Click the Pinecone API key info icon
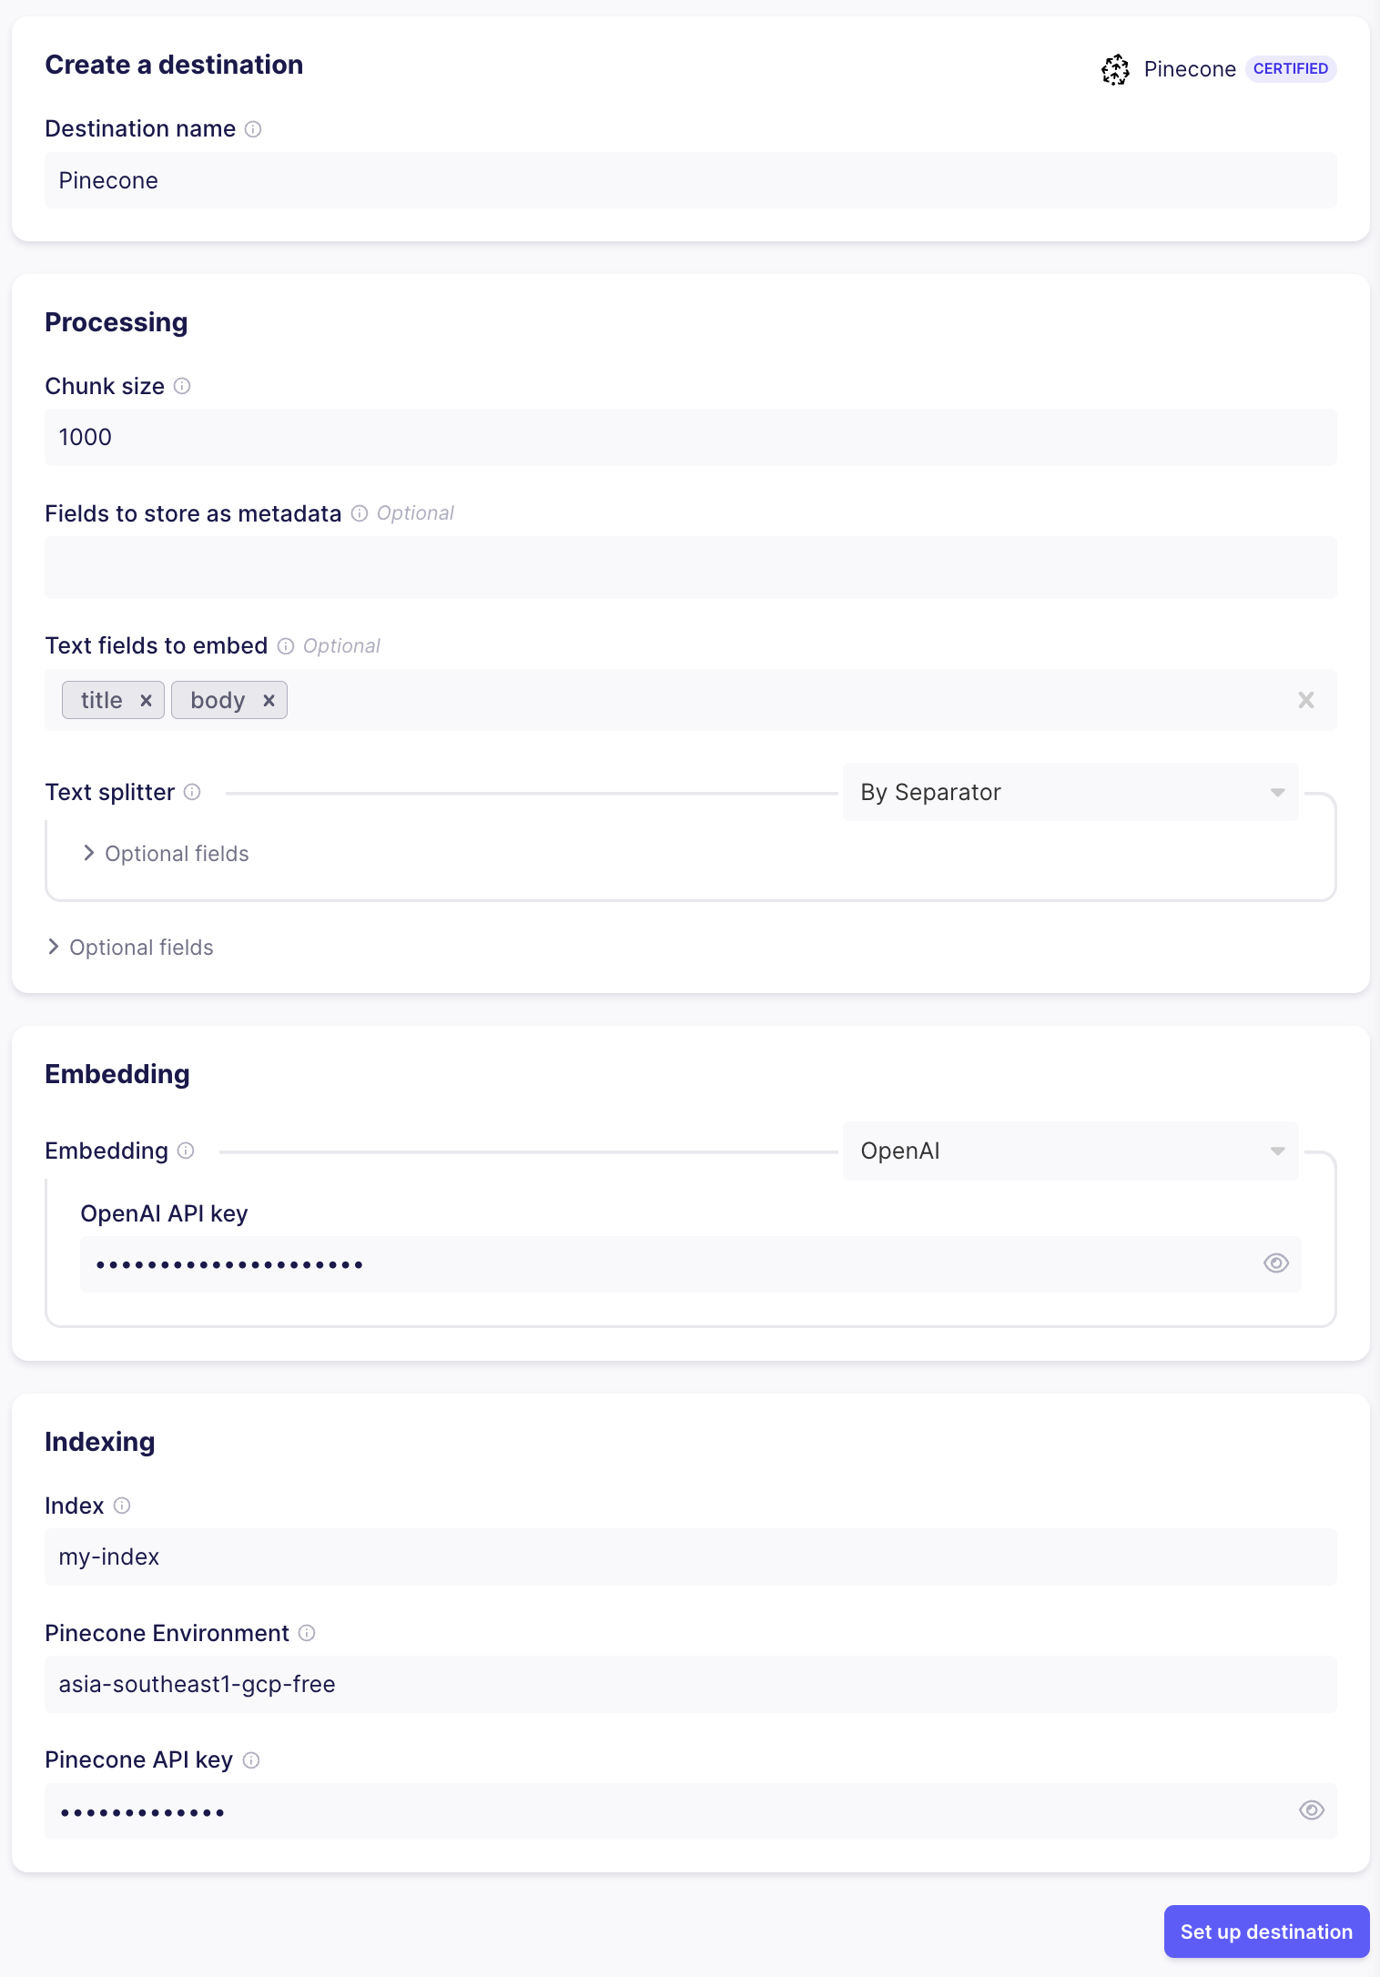 tap(252, 1760)
